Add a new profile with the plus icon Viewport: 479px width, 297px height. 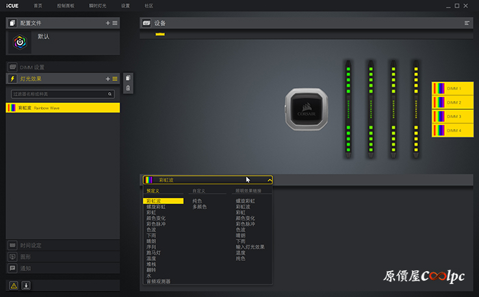108,23
